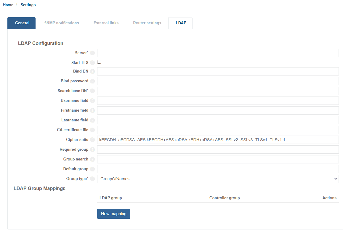Click the Required group help icon

[92, 149]
